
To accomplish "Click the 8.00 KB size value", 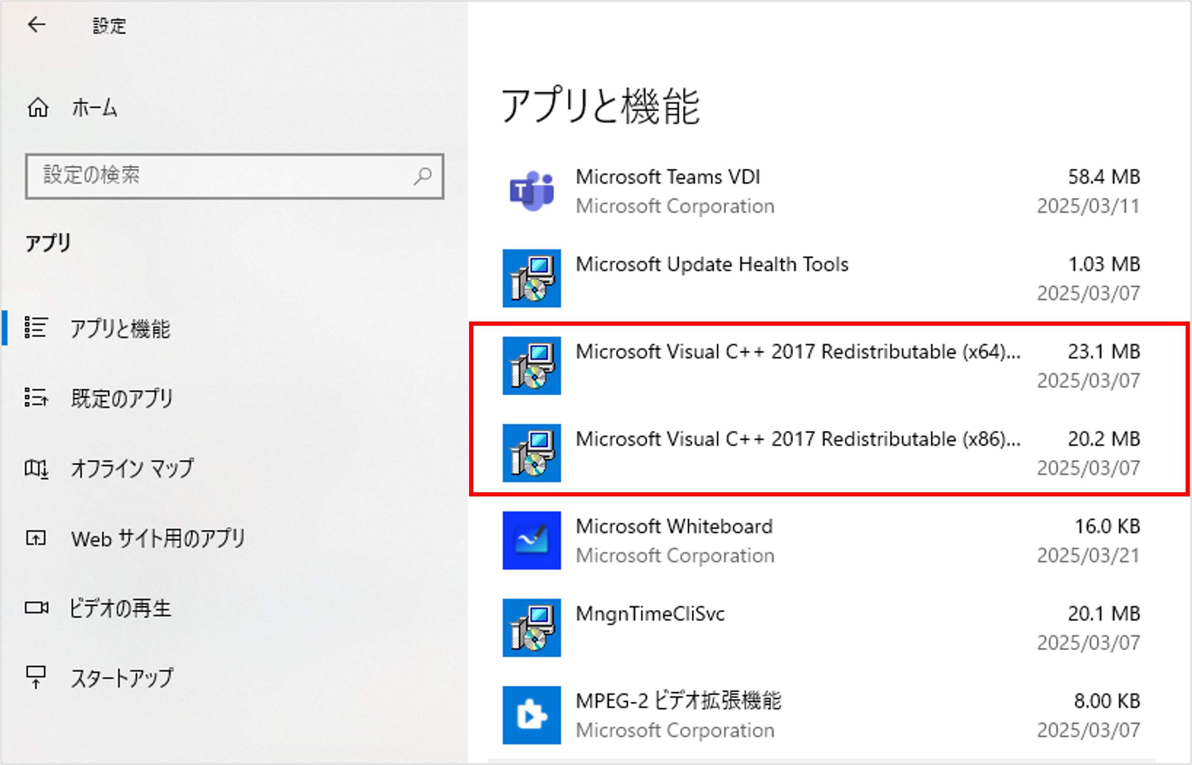I will click(1107, 701).
